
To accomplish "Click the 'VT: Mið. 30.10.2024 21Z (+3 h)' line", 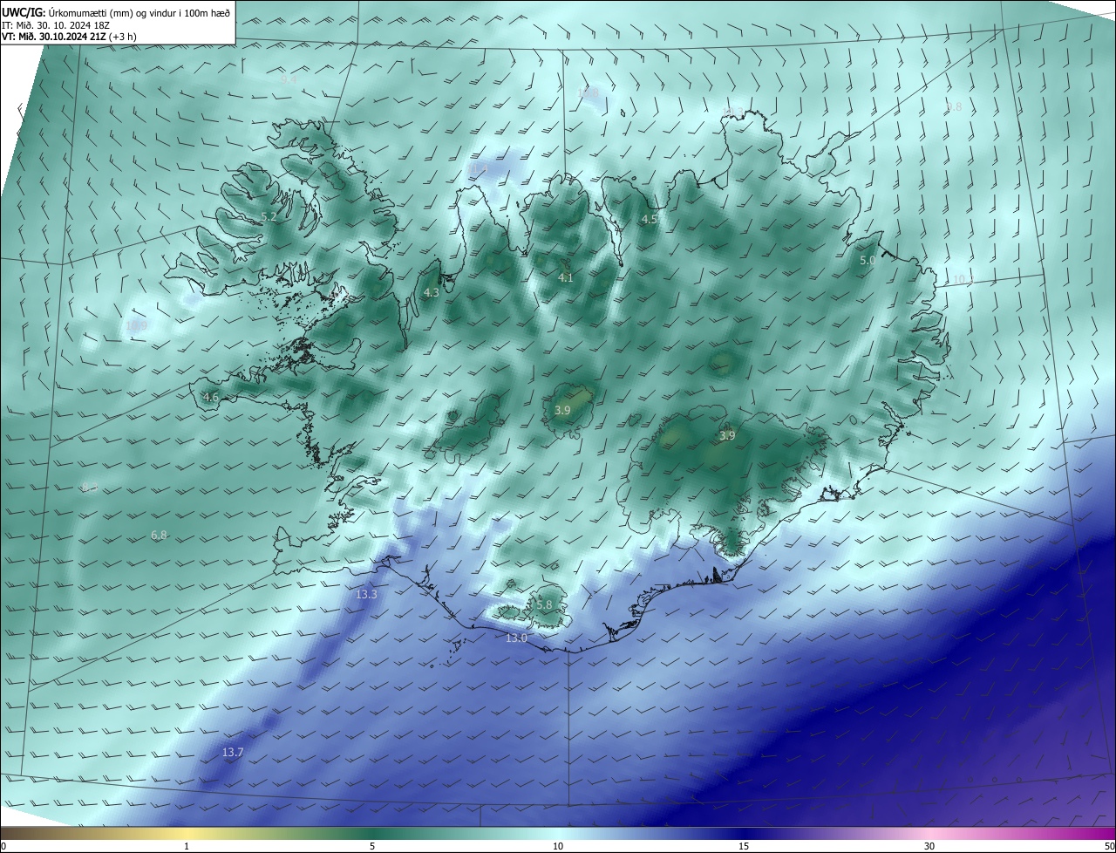I will pyautogui.click(x=69, y=37).
